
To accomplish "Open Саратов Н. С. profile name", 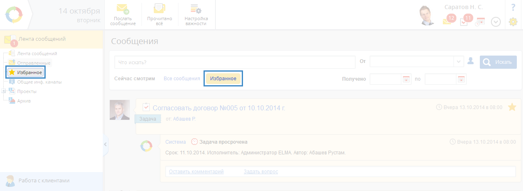I will (x=464, y=7).
